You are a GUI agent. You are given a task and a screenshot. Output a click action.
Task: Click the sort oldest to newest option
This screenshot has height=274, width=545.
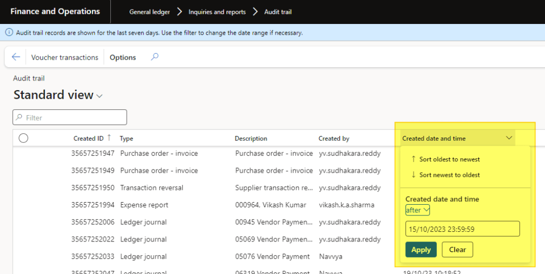(449, 159)
